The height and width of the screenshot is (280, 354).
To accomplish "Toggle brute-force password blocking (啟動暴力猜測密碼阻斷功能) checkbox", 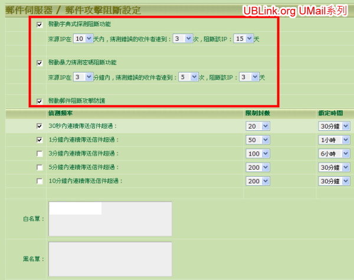I will (x=40, y=62).
